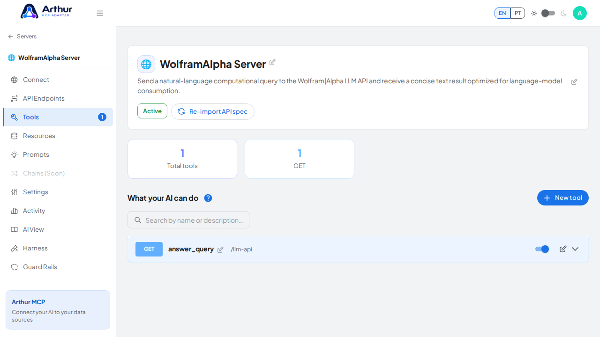Edit the answer_query tool details

tap(563, 249)
